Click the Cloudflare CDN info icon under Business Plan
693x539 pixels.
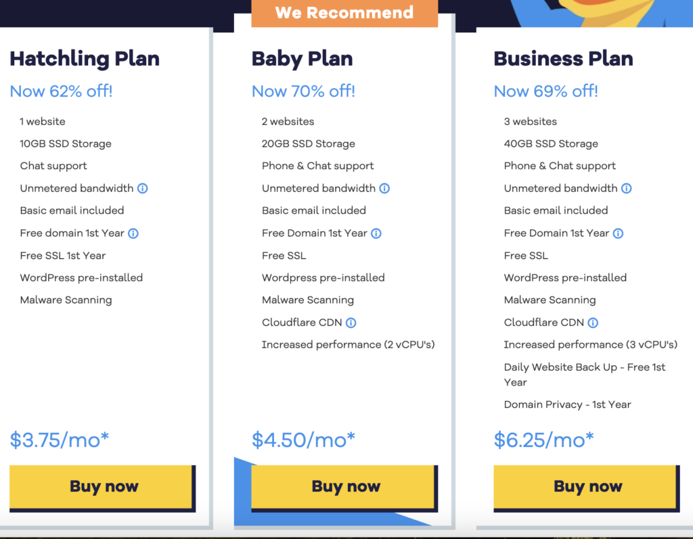(x=594, y=323)
